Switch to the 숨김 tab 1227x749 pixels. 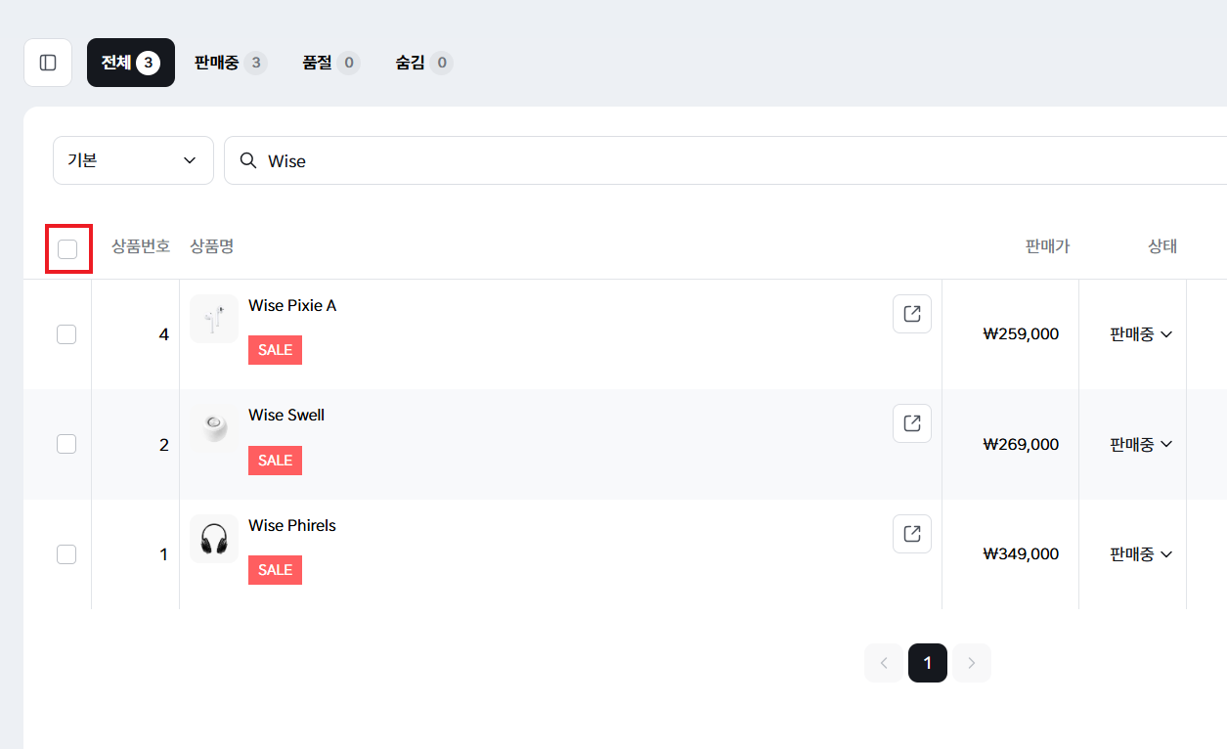(424, 63)
